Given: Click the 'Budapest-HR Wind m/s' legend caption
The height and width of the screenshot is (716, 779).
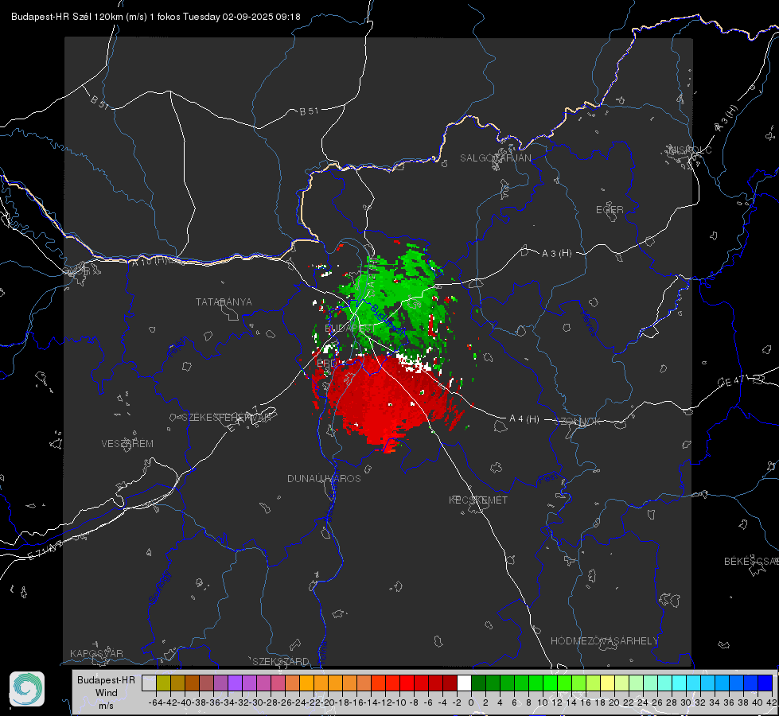Looking at the screenshot, I should (107, 693).
